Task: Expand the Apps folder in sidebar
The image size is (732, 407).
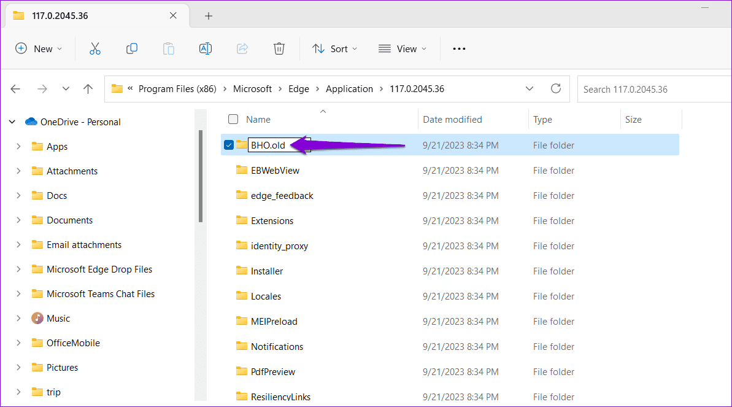Action: (18, 146)
